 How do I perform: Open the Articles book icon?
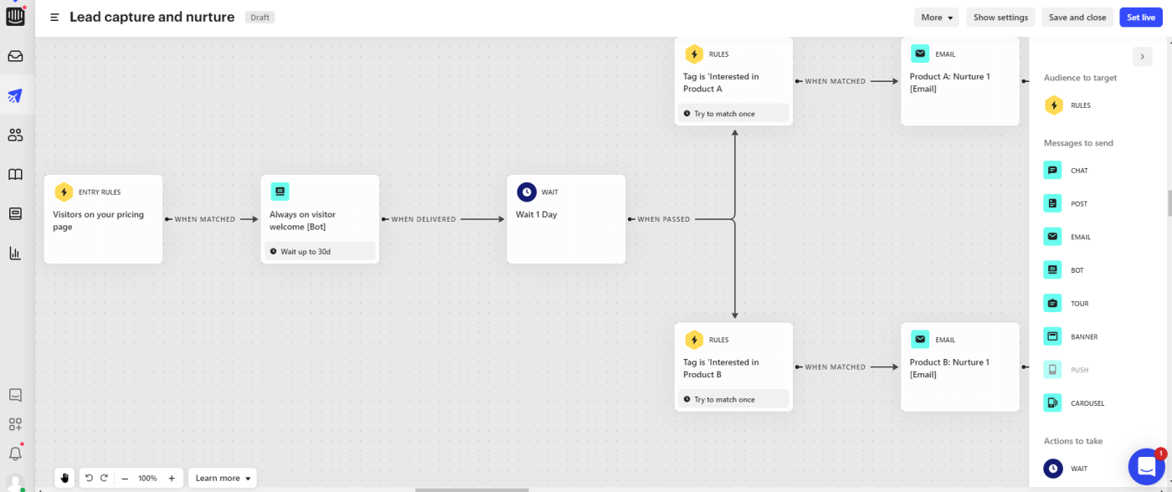[x=15, y=174]
